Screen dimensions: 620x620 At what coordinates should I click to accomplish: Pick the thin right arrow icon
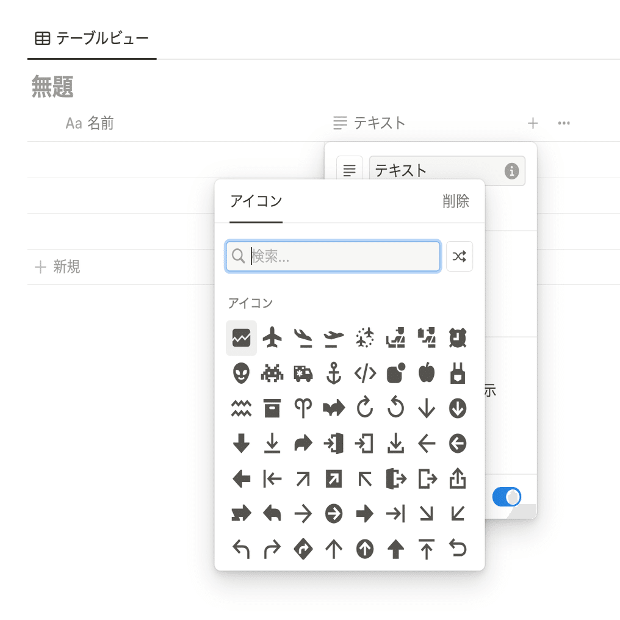pos(303,514)
